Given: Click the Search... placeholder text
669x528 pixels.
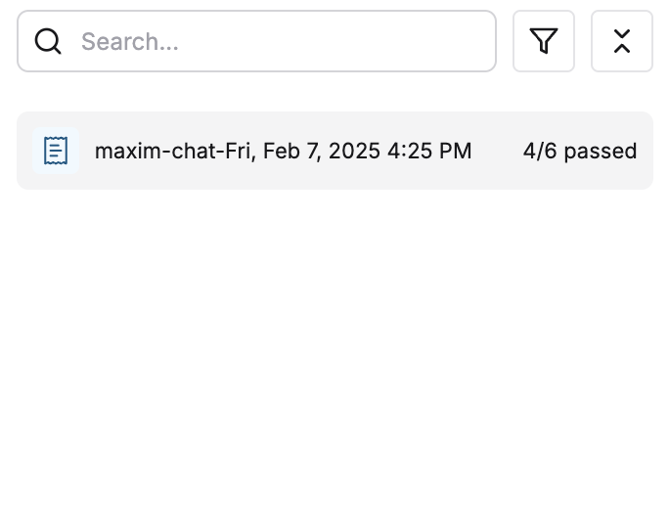Looking at the screenshot, I should pos(130,41).
